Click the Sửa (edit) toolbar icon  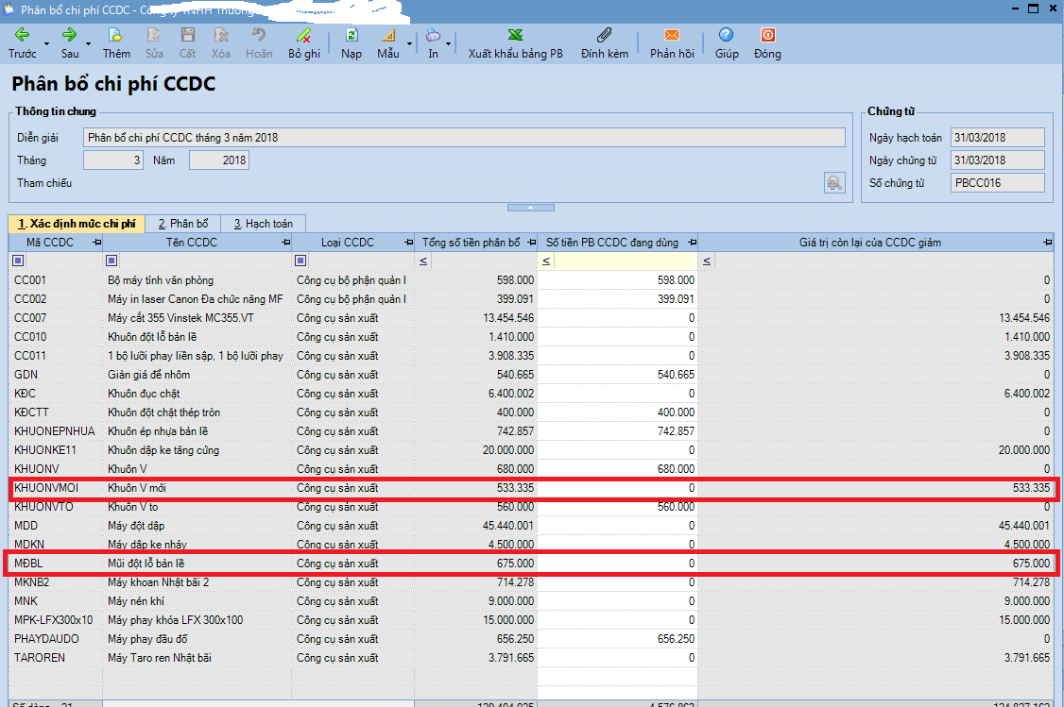click(x=154, y=35)
